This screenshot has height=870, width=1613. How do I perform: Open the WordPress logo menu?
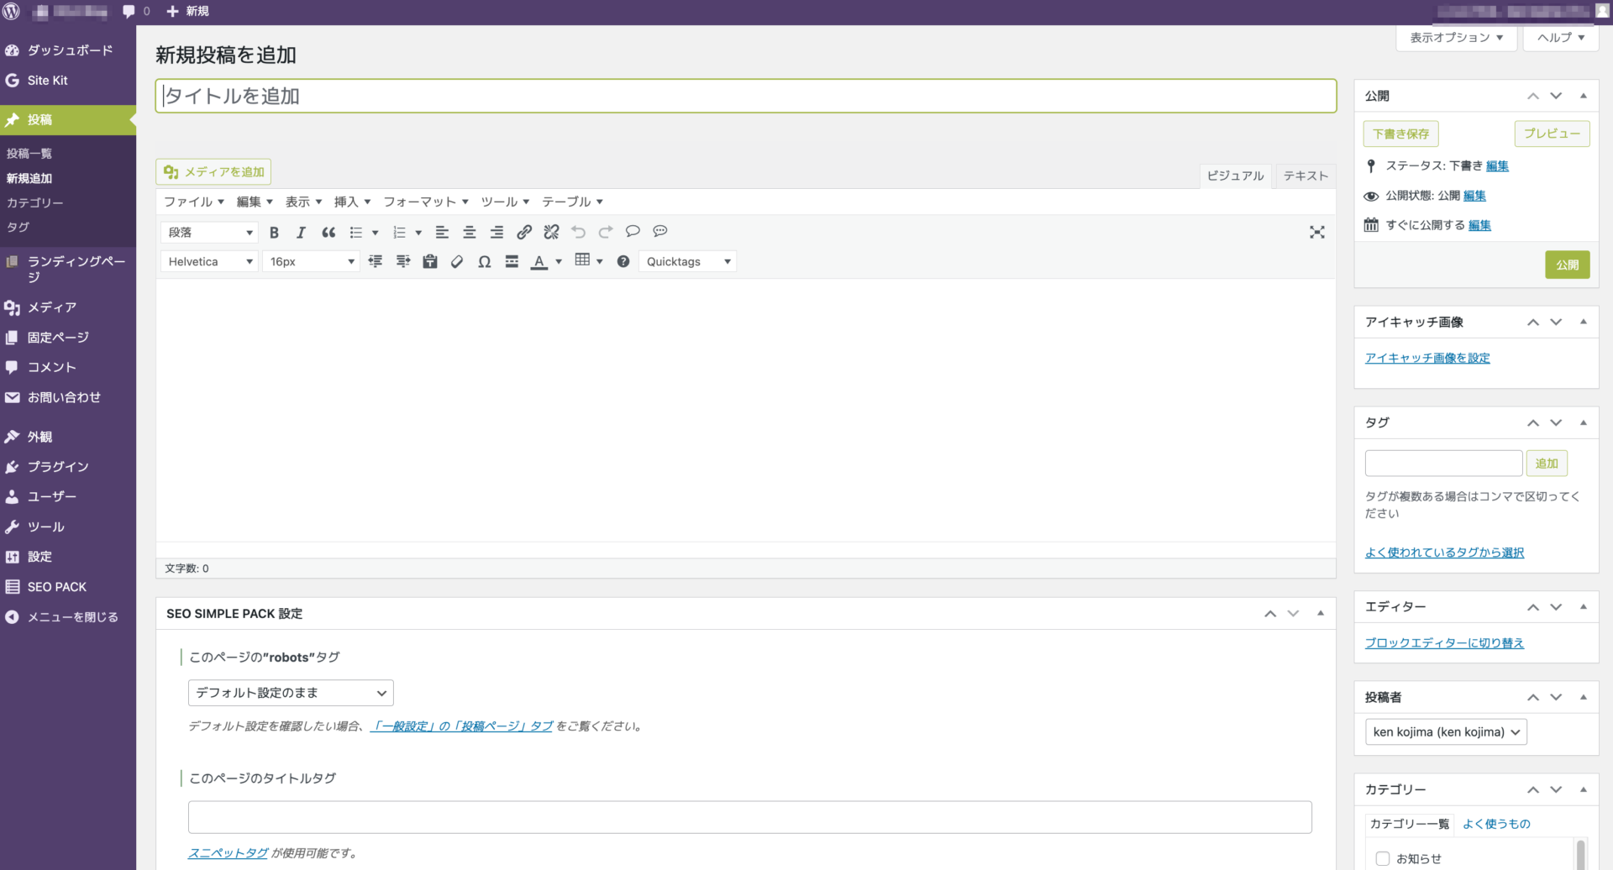click(x=12, y=12)
